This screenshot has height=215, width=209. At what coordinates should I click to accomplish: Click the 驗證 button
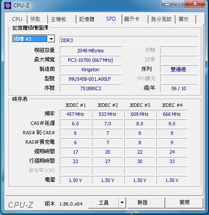pos(146,203)
